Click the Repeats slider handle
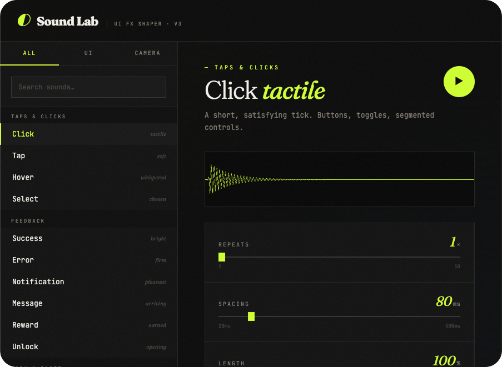Viewport: 502px width, 367px height. point(222,257)
